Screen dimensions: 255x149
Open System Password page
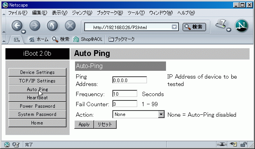tap(37, 114)
